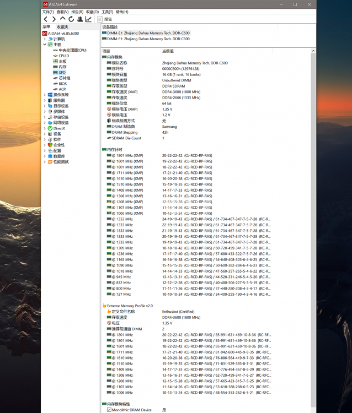The height and width of the screenshot is (413, 352).
Task: Open the 报告(R) menu
Action: (x=77, y=12)
